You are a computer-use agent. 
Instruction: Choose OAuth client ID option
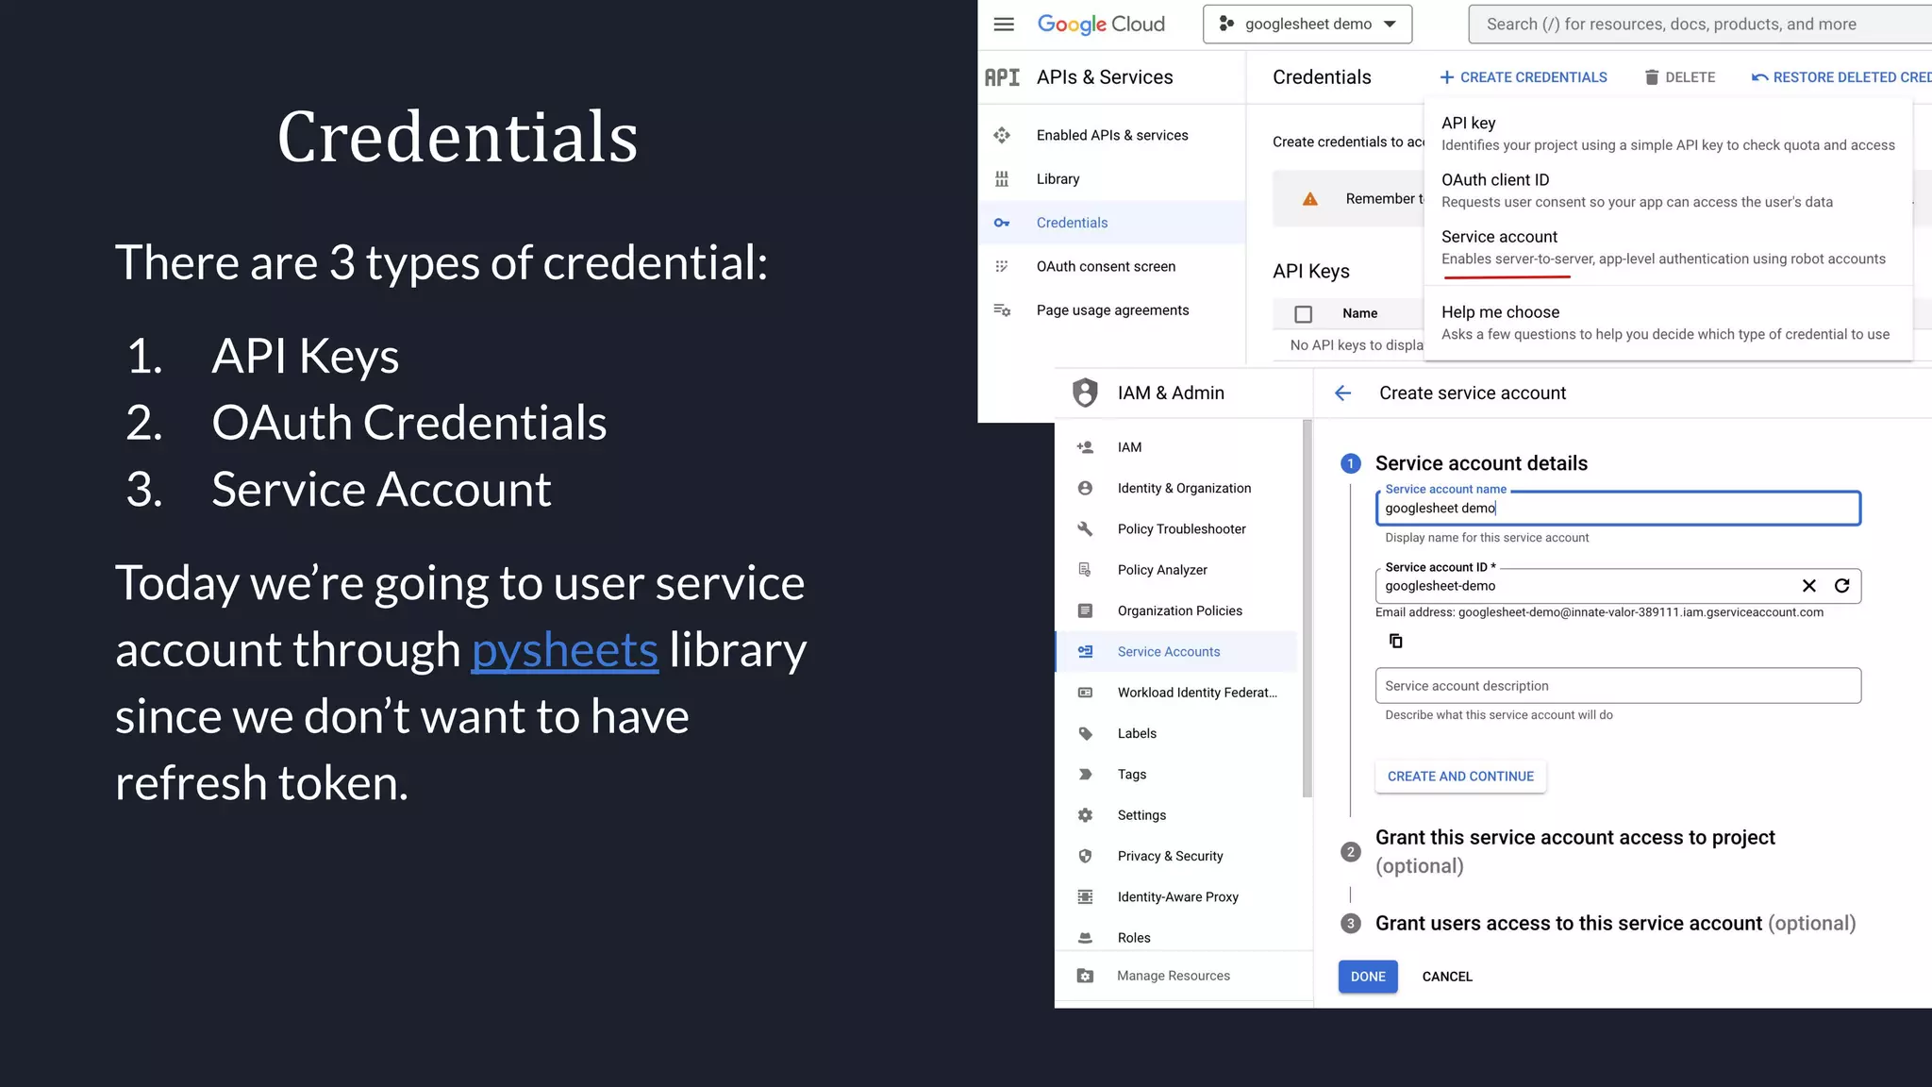[1668, 190]
